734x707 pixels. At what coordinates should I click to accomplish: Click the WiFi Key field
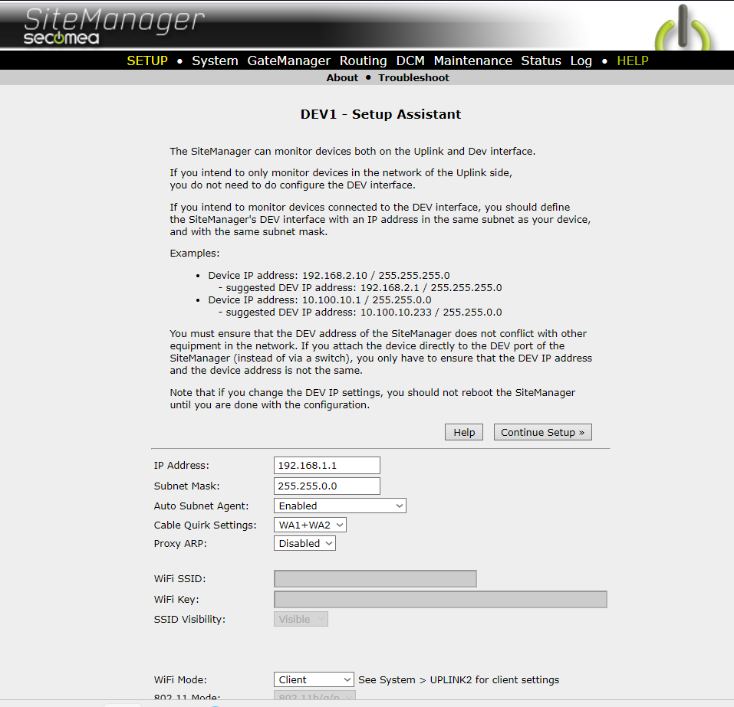(440, 599)
